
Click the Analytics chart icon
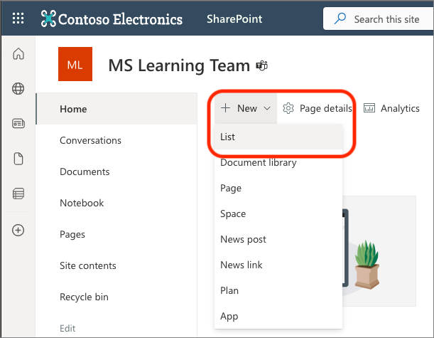tap(369, 108)
